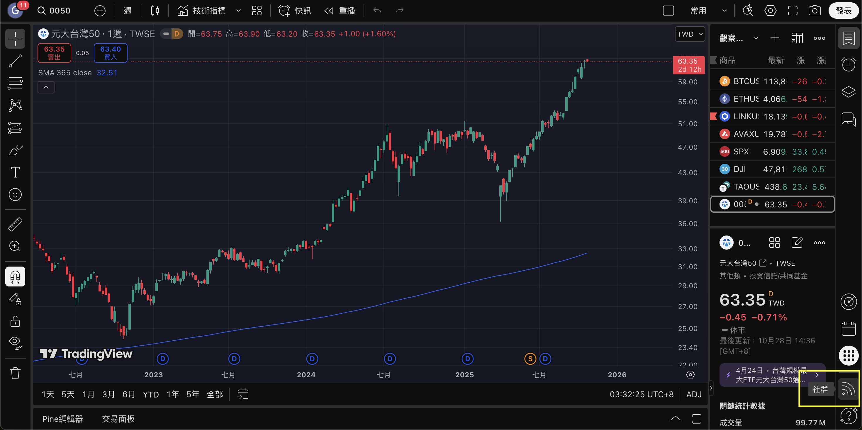The image size is (862, 430).
Task: Select the trend line drawing tool
Action: pos(15,61)
